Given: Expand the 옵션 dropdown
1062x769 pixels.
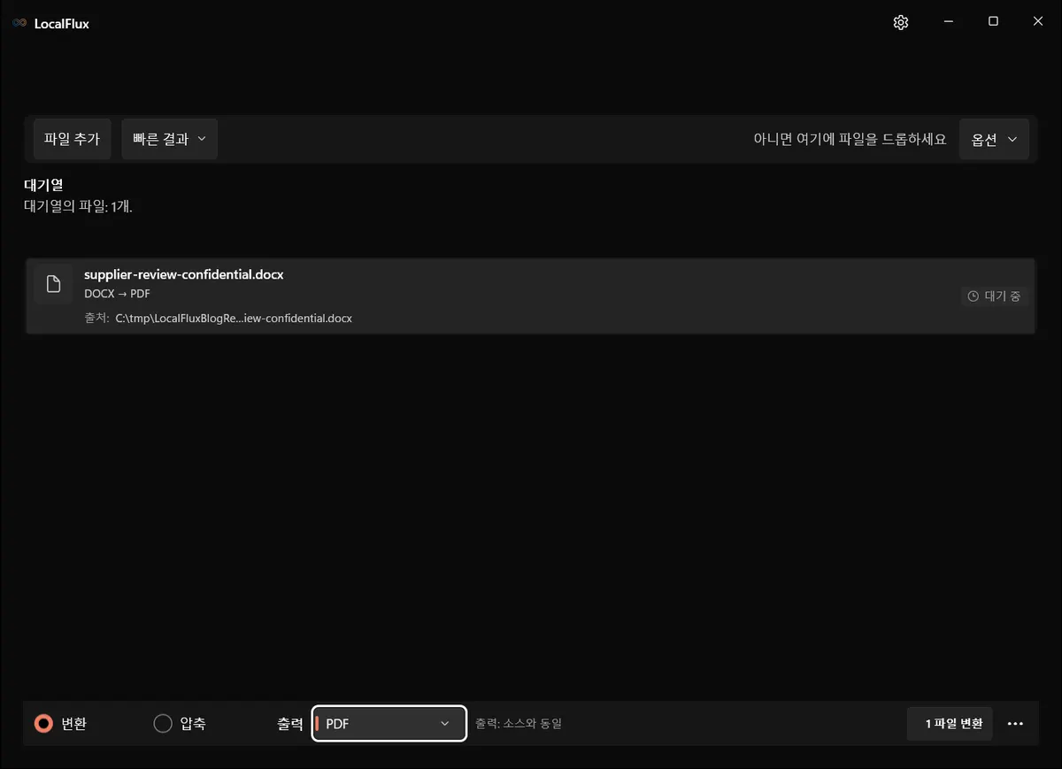Looking at the screenshot, I should tap(994, 140).
